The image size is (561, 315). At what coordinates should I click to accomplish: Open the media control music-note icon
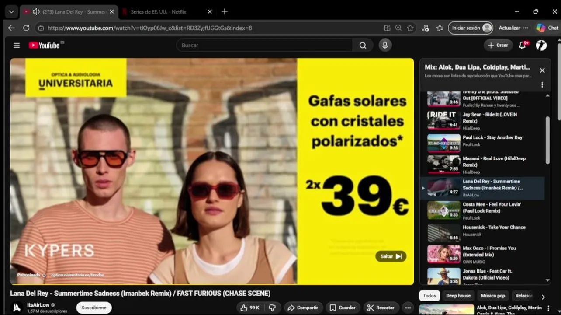426,28
